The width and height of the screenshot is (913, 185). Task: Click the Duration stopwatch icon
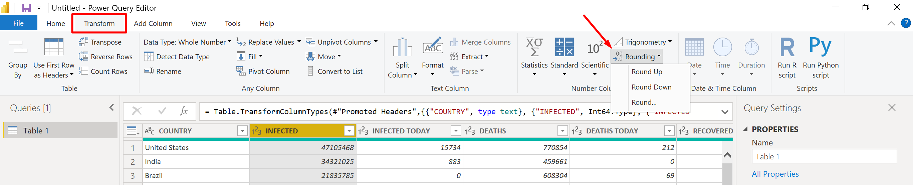[751, 47]
